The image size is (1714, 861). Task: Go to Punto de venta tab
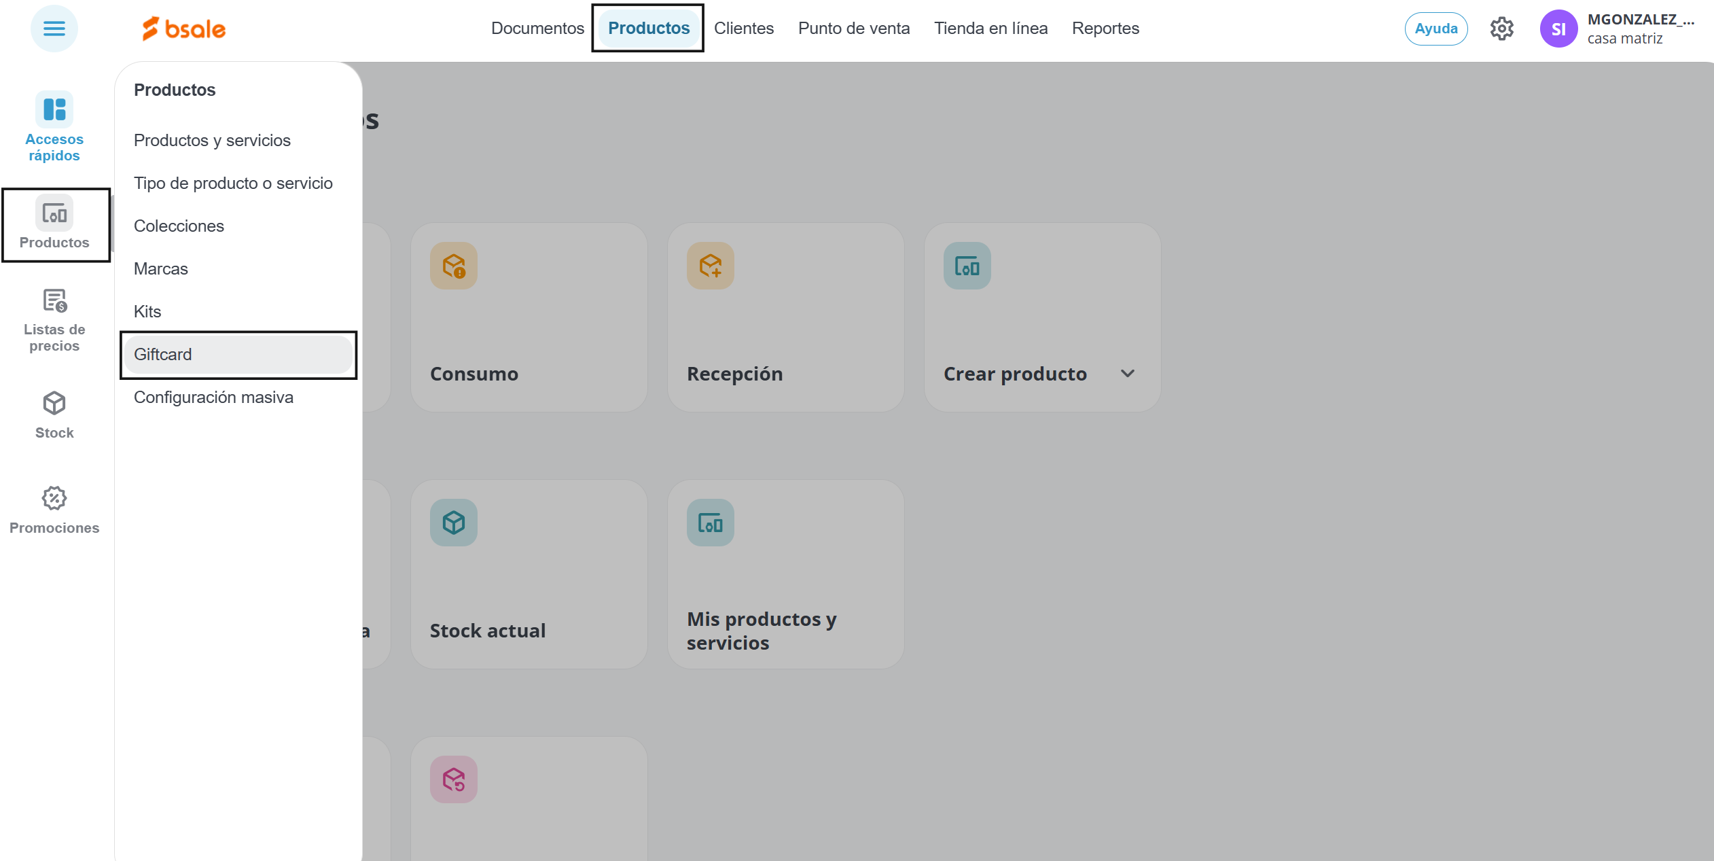click(853, 29)
